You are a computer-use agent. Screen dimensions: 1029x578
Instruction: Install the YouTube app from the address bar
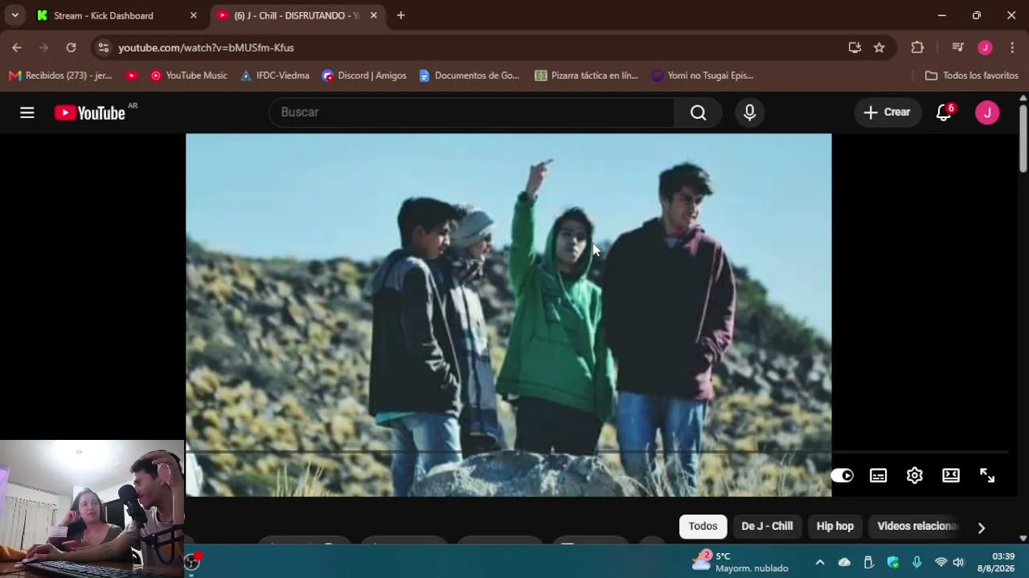click(855, 47)
